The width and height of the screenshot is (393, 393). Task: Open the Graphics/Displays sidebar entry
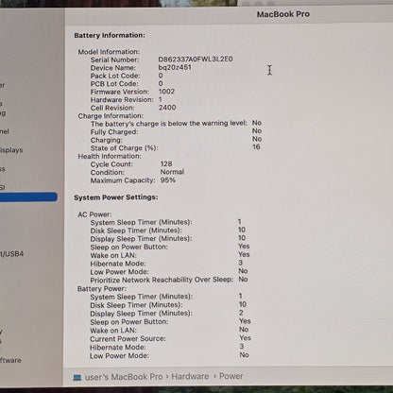coord(11,150)
